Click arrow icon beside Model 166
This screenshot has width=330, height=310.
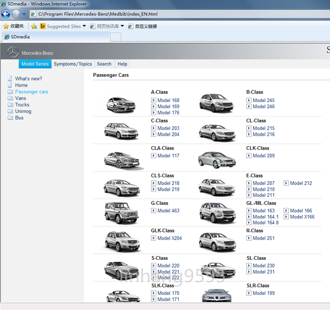click(286, 211)
